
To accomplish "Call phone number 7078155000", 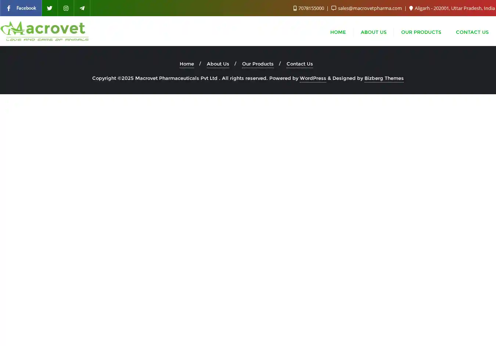I will click(x=311, y=8).
